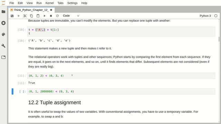This screenshot has width=221, height=124.
Task: Switch kernel by clicking Python 3
Action: 205,16
